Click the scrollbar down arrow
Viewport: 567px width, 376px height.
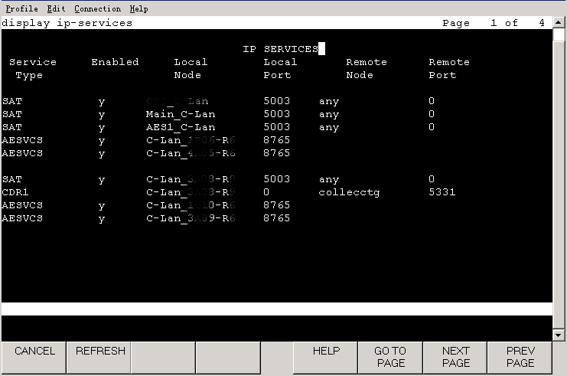(559, 335)
